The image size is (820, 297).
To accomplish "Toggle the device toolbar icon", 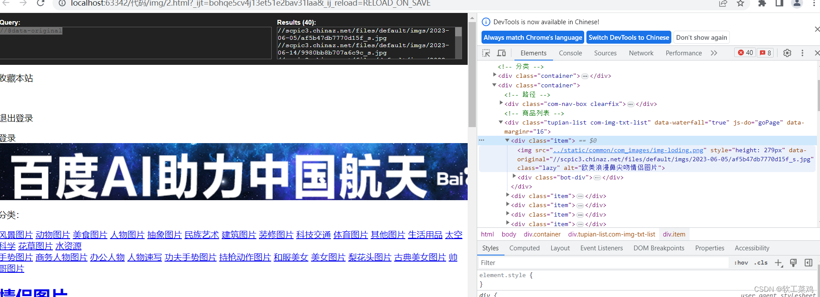I will 501,53.
